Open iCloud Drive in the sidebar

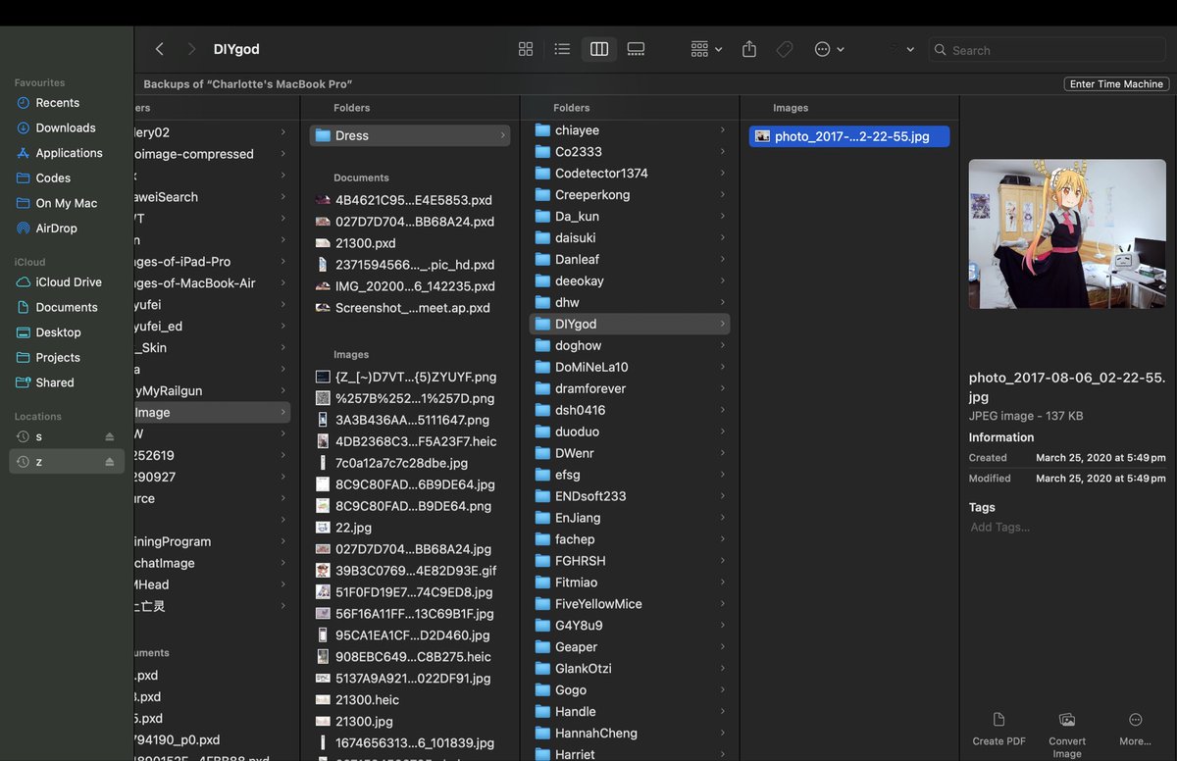point(69,282)
